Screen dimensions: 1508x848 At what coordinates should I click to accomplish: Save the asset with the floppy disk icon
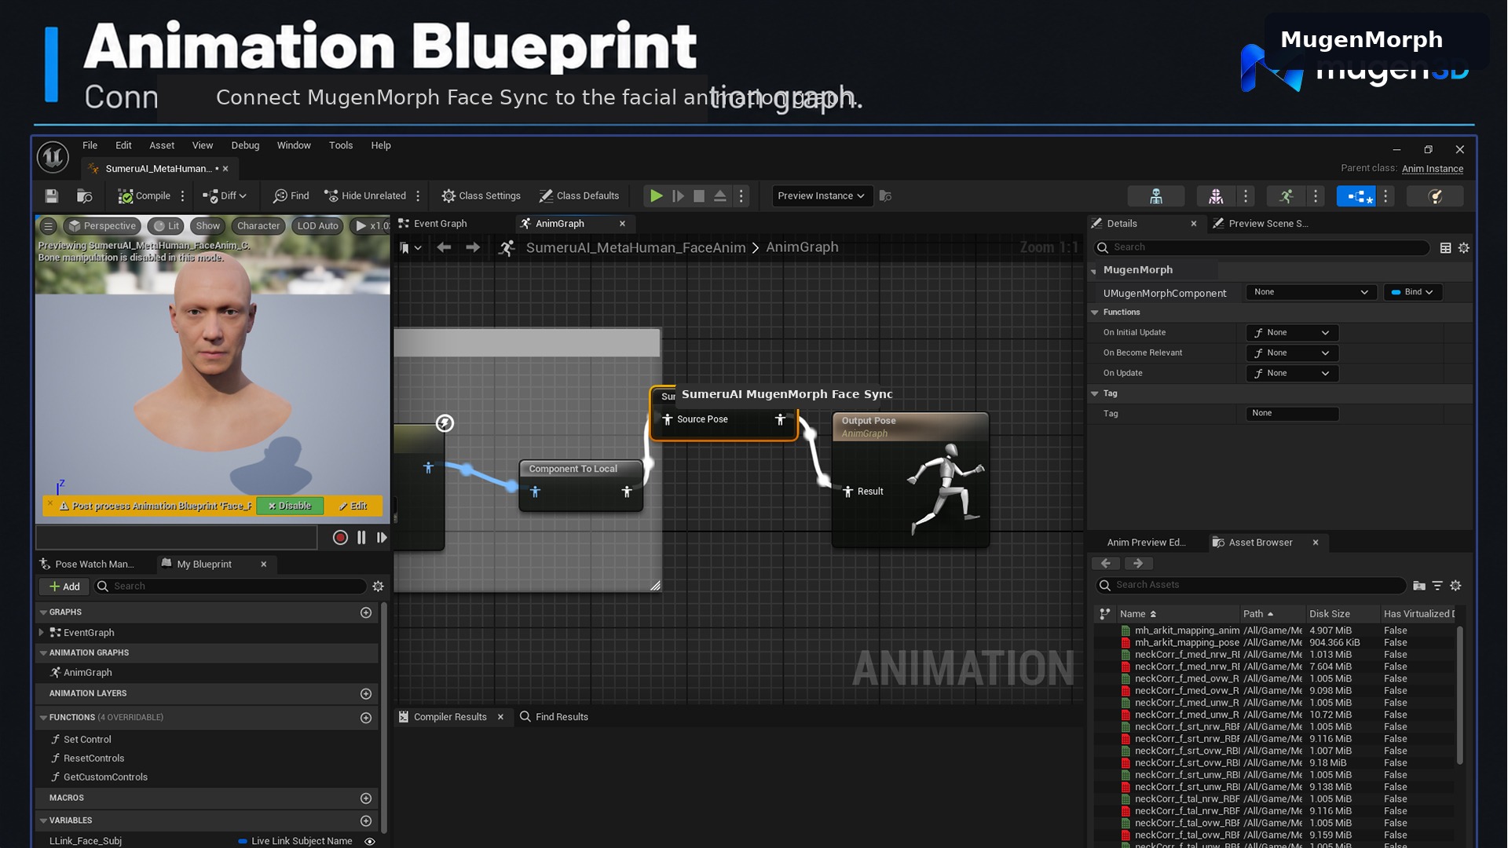click(x=52, y=196)
